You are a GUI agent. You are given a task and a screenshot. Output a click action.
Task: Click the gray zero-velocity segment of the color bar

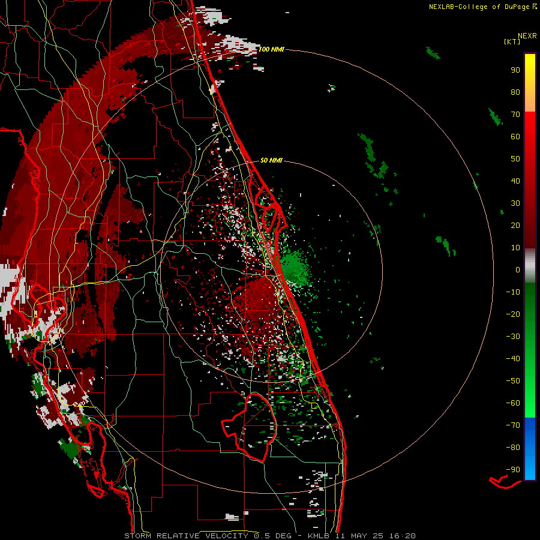[530, 266]
